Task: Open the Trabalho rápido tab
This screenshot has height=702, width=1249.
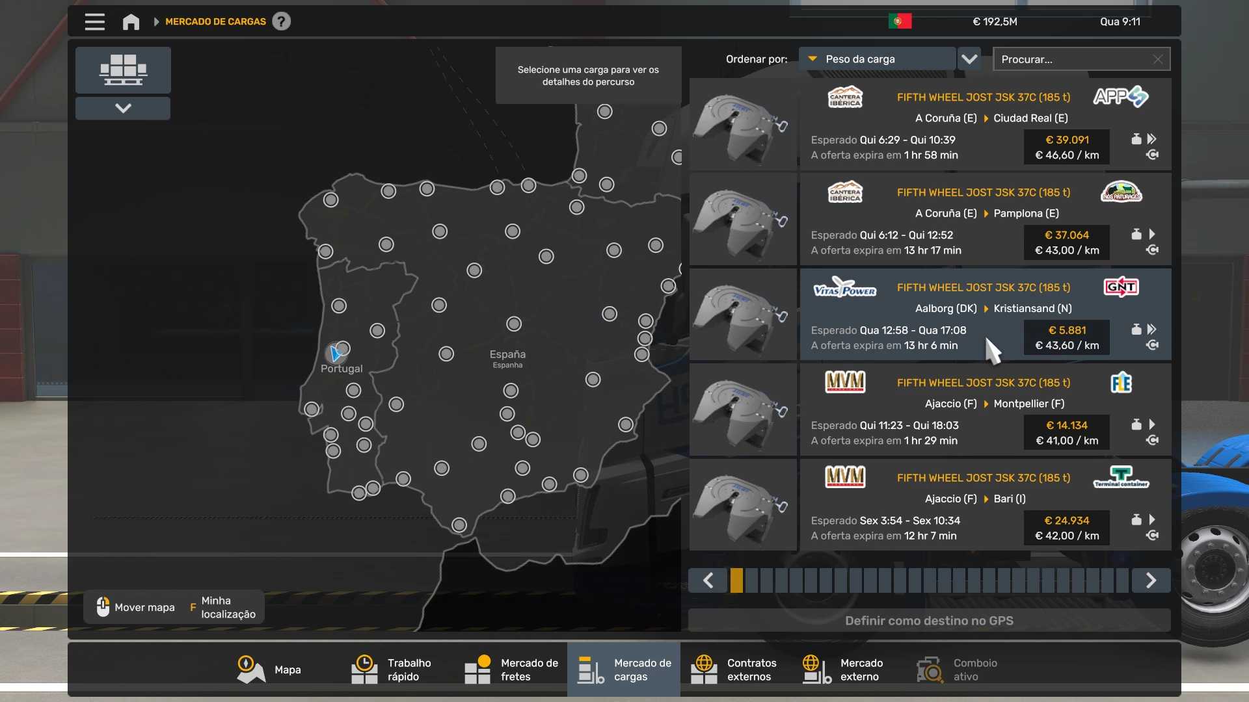Action: click(392, 669)
